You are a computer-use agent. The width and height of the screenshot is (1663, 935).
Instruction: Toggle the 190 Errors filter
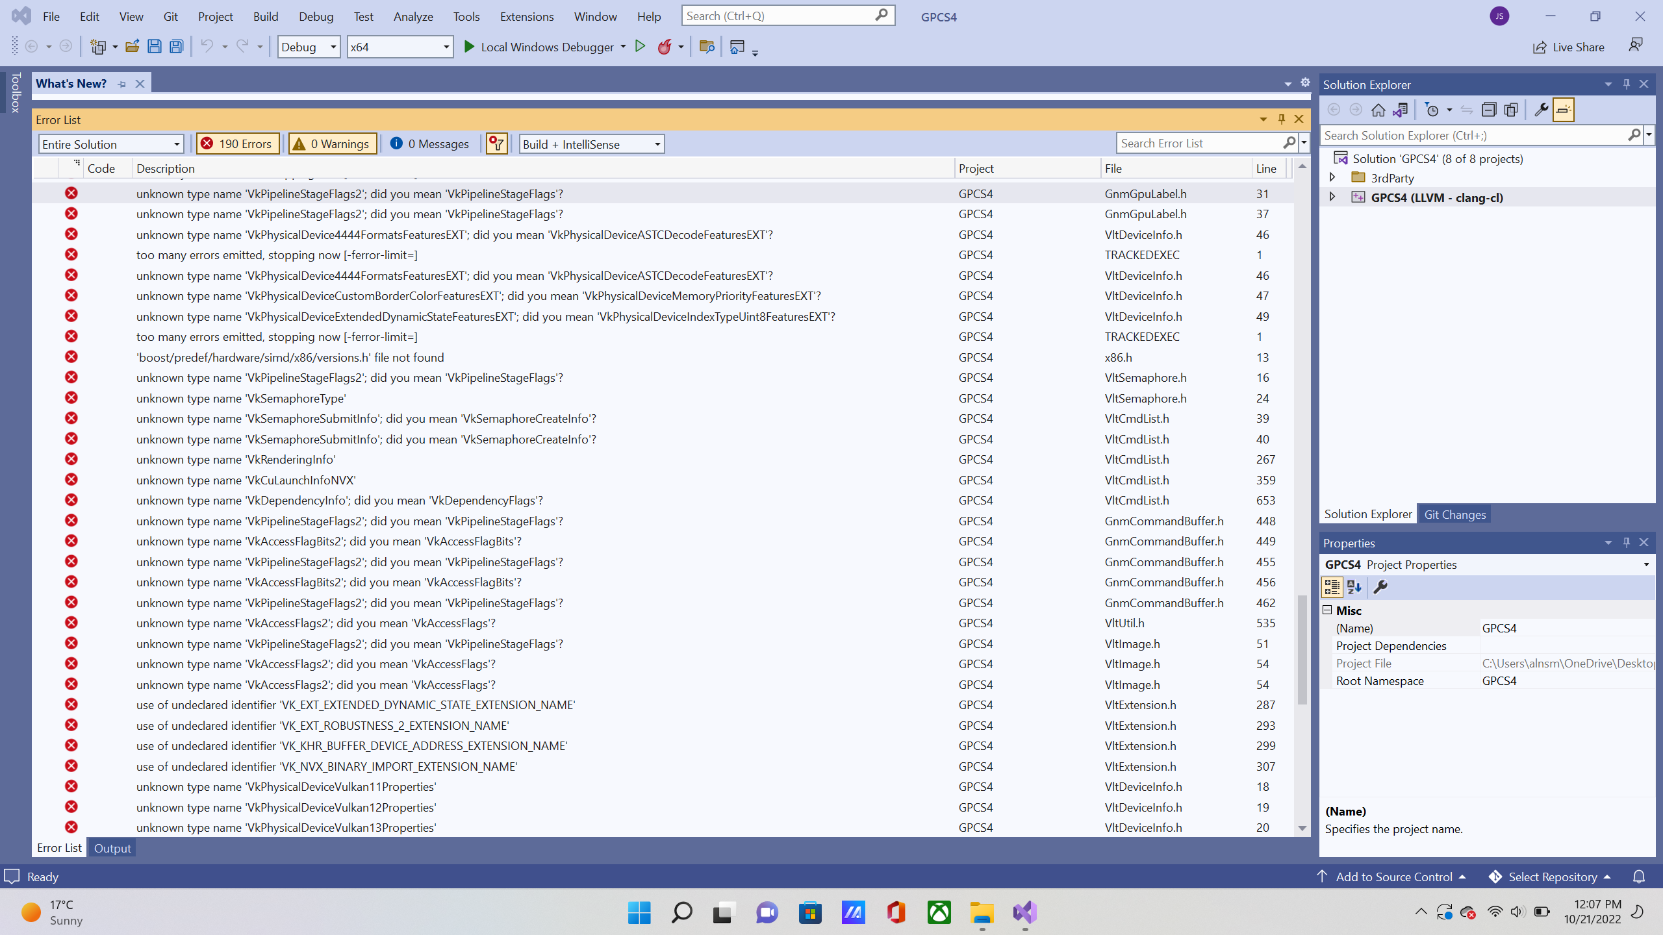237,143
